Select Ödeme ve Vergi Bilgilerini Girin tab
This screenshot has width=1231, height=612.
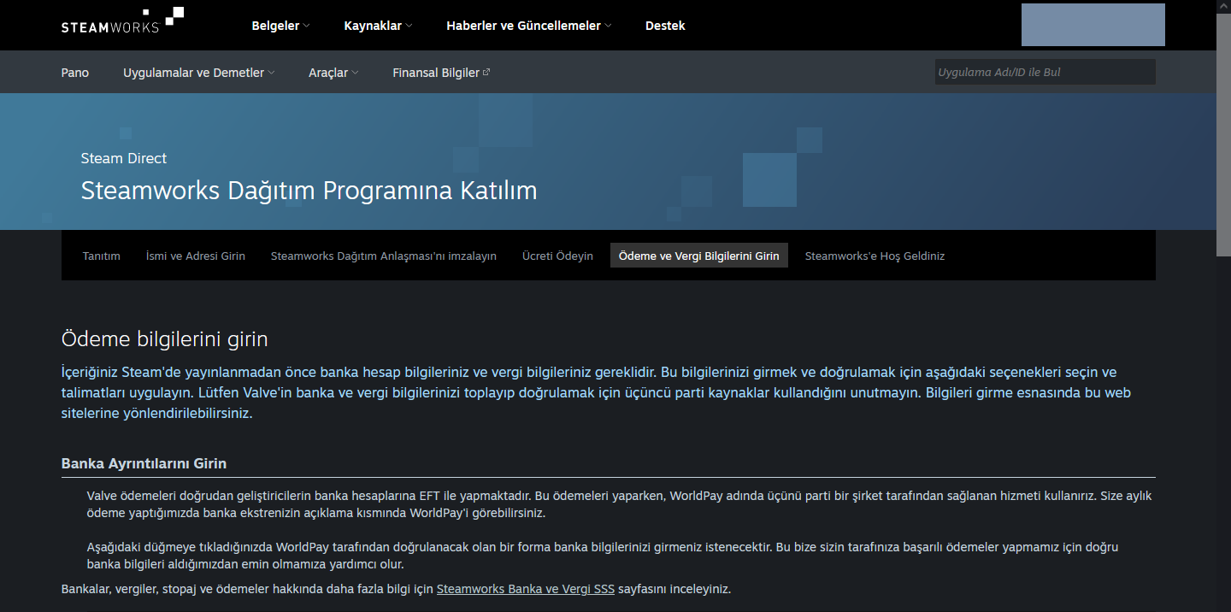pos(699,256)
